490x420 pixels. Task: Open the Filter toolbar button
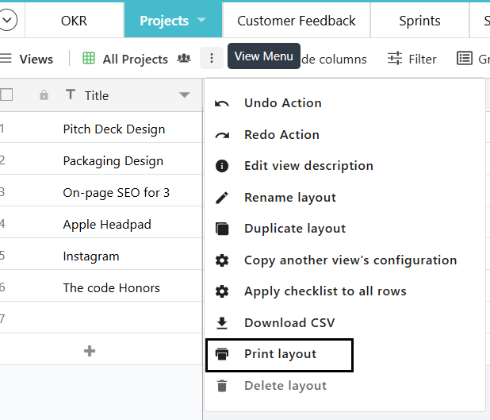tap(412, 59)
